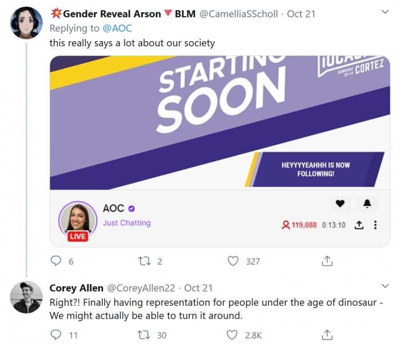Viewport: 400px width, 348px height.
Task: Share the first tweet
Action: coord(327,261)
